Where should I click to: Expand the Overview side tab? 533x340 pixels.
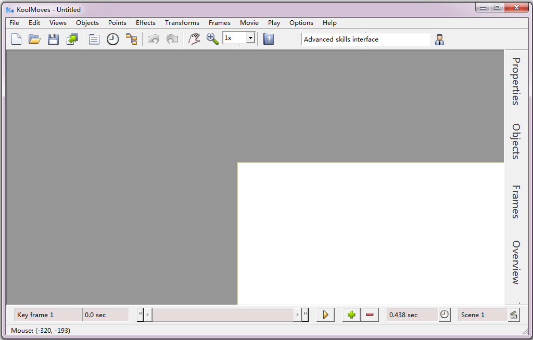(x=516, y=262)
